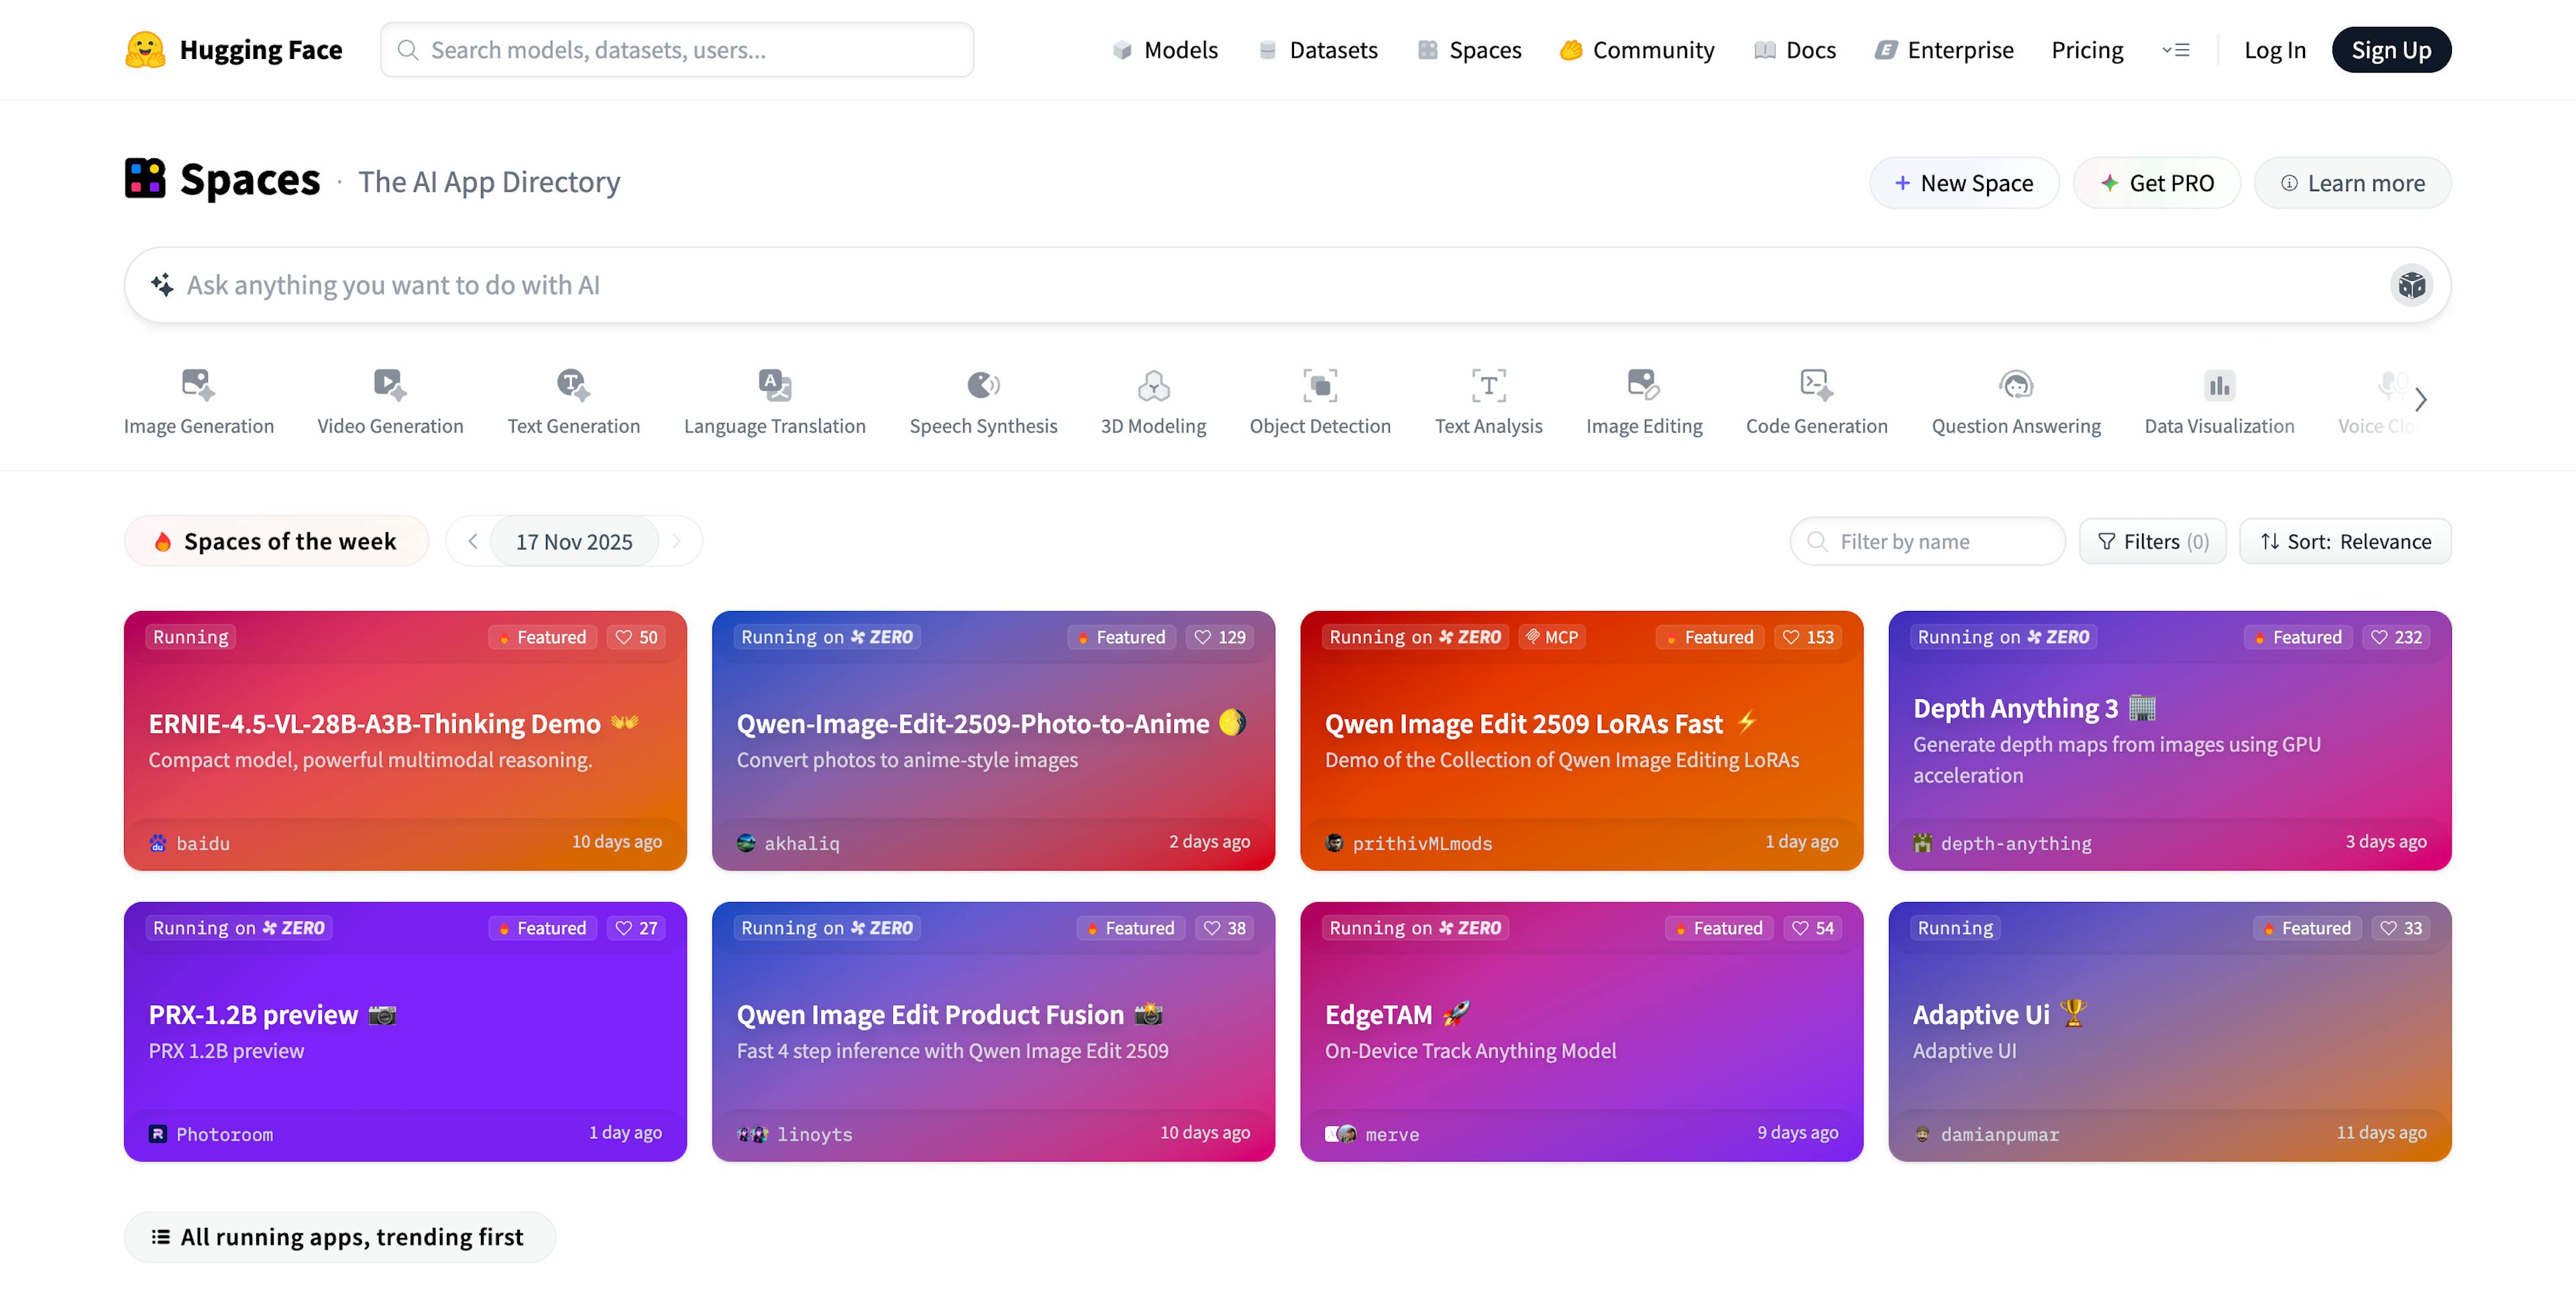Click the dice icon in the search bar
Screen dimensions: 2576x1291
2412,285
